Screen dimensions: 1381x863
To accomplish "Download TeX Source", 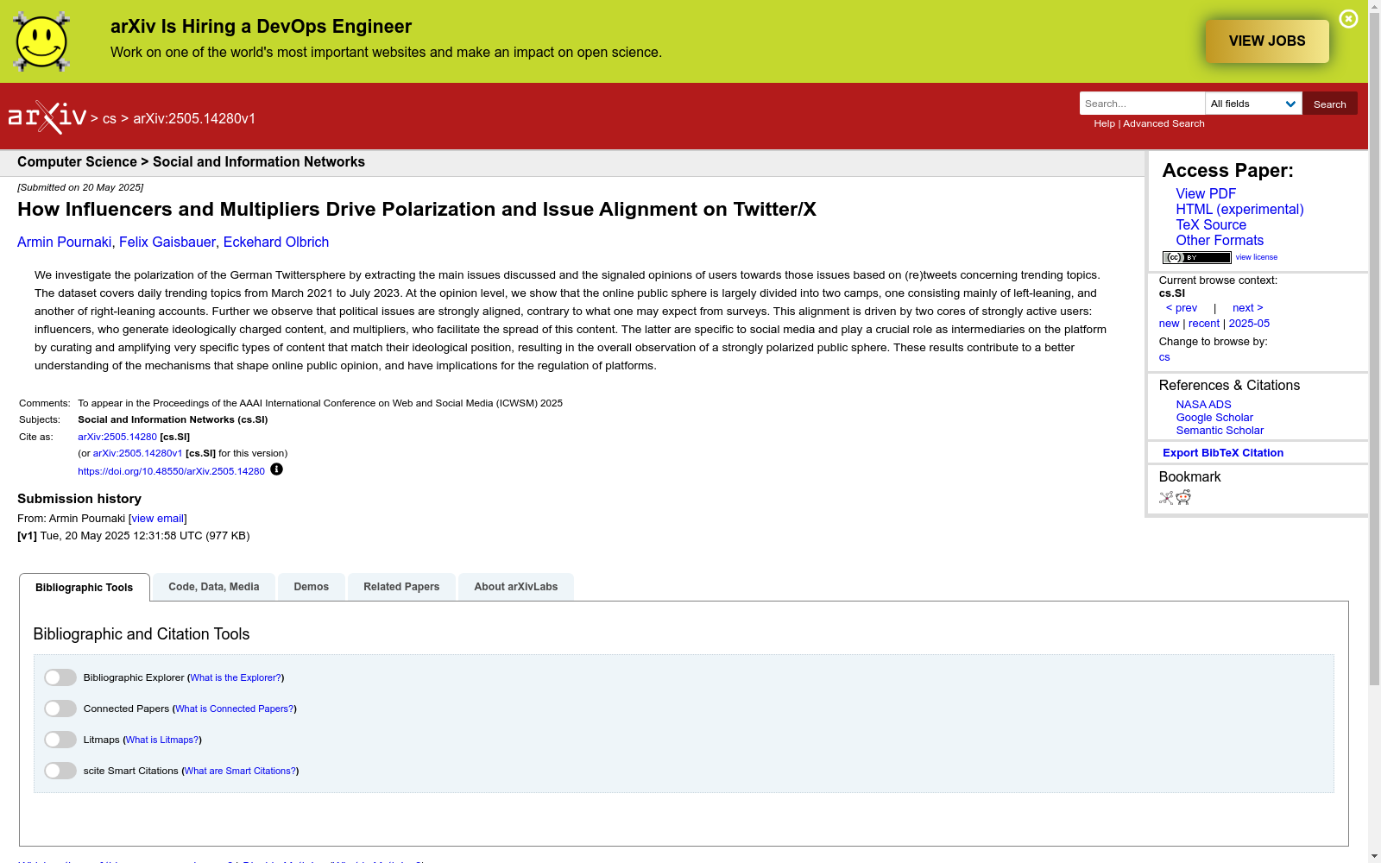I will (x=1211, y=225).
